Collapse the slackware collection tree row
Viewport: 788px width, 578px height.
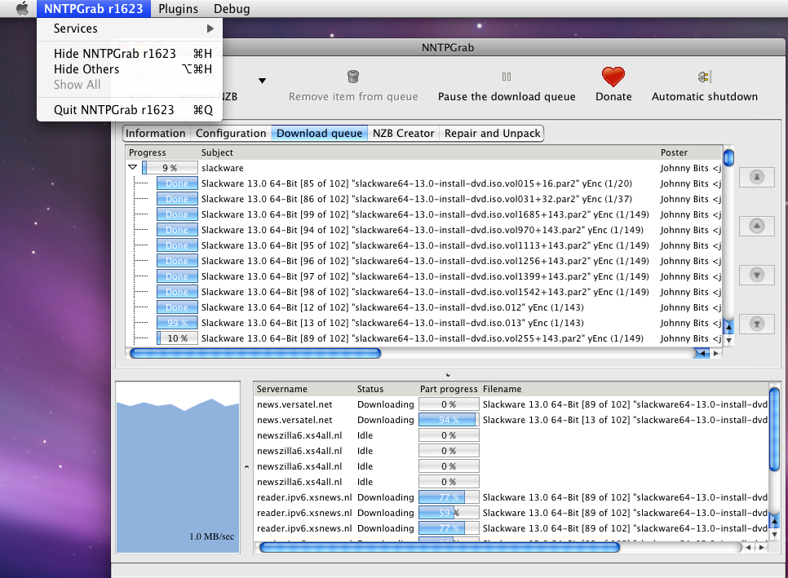point(132,168)
